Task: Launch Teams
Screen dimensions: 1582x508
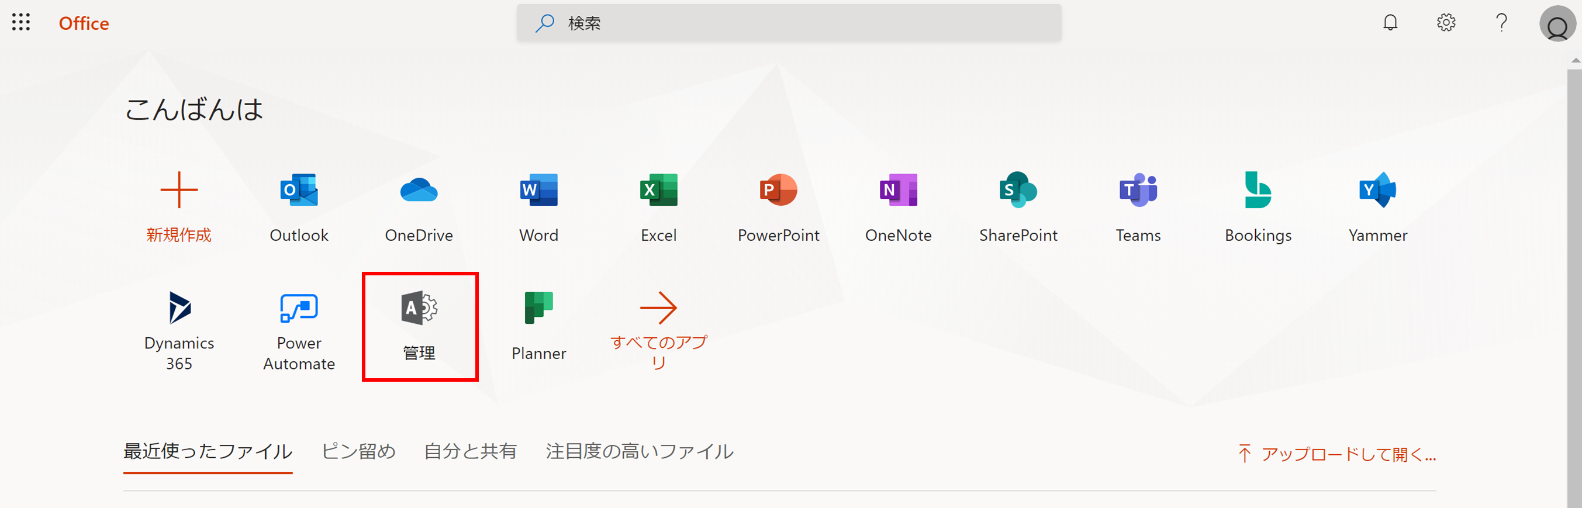Action: [x=1138, y=207]
